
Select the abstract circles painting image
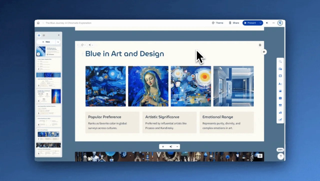point(191,86)
